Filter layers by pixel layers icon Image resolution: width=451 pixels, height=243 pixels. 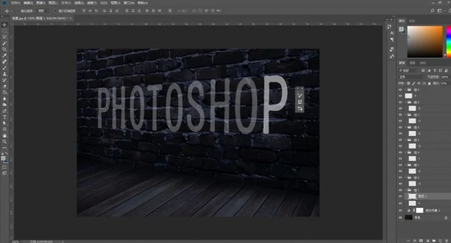pos(423,70)
